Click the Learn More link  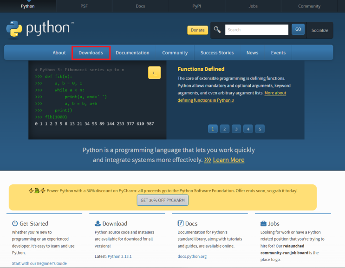coord(228,160)
